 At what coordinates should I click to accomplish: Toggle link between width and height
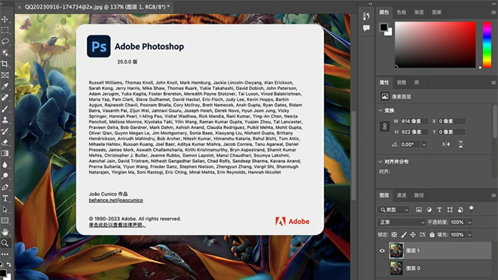384,127
